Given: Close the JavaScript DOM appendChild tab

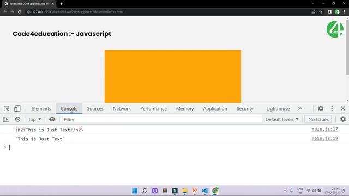Looking at the screenshot, I should (x=52, y=4).
